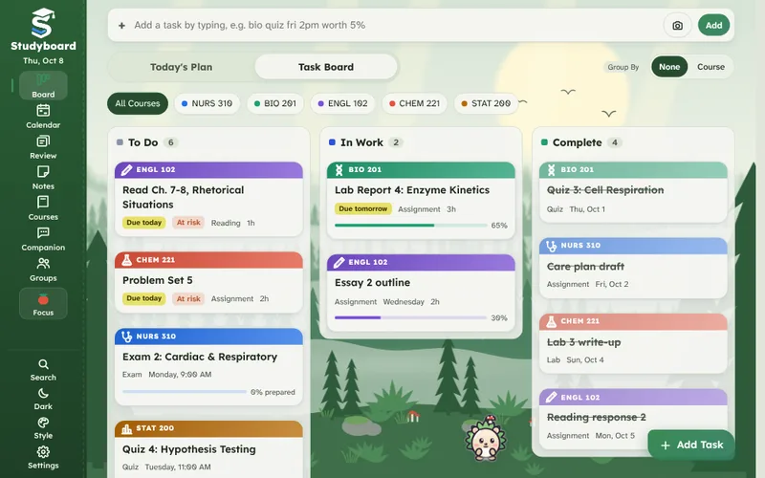Click the hedgehog companion mascot
The image size is (765, 478).
pos(486,439)
